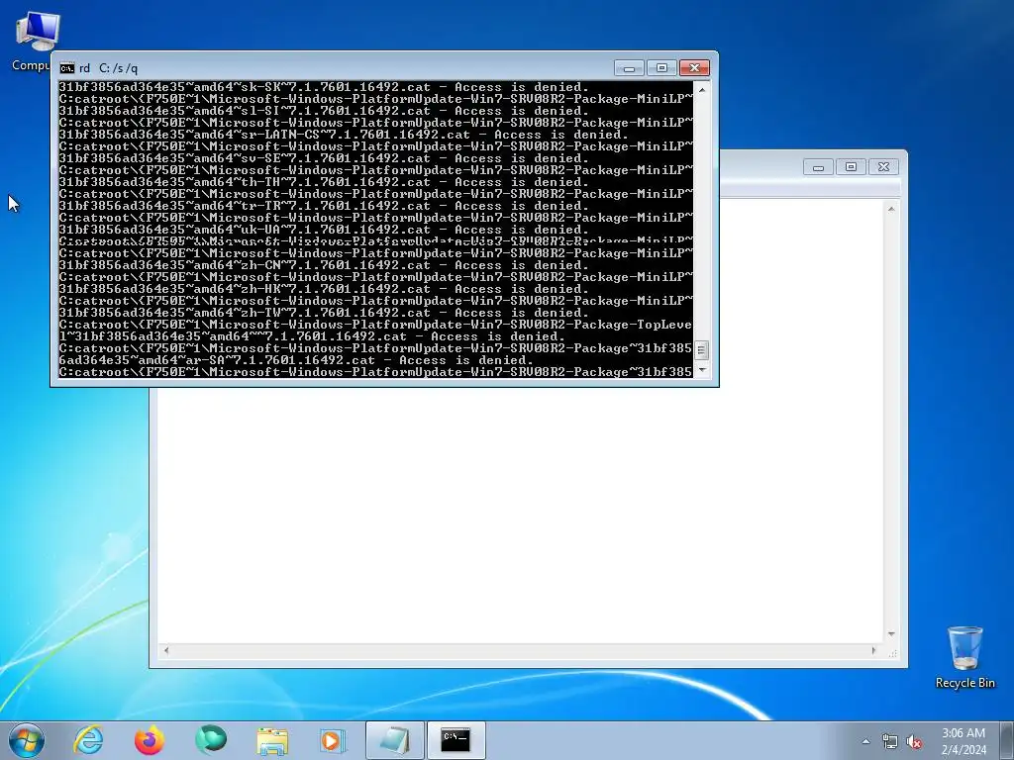Screen dimensions: 1014x760
Task: Open the green globe browser taskbar icon
Action: (x=210, y=740)
